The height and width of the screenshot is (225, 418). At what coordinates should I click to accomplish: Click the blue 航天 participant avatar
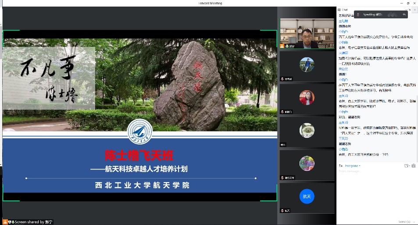[307, 197]
